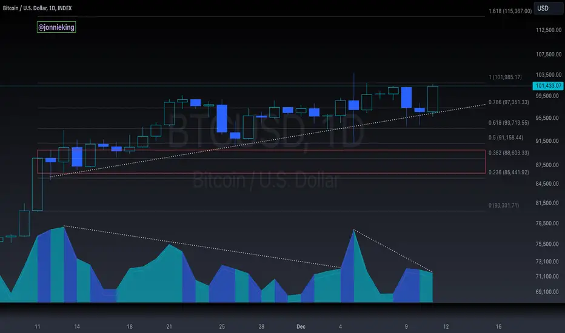This screenshot has height=333, width=565.
Task: Click the 4 date on the time axis
Action: pos(340,326)
